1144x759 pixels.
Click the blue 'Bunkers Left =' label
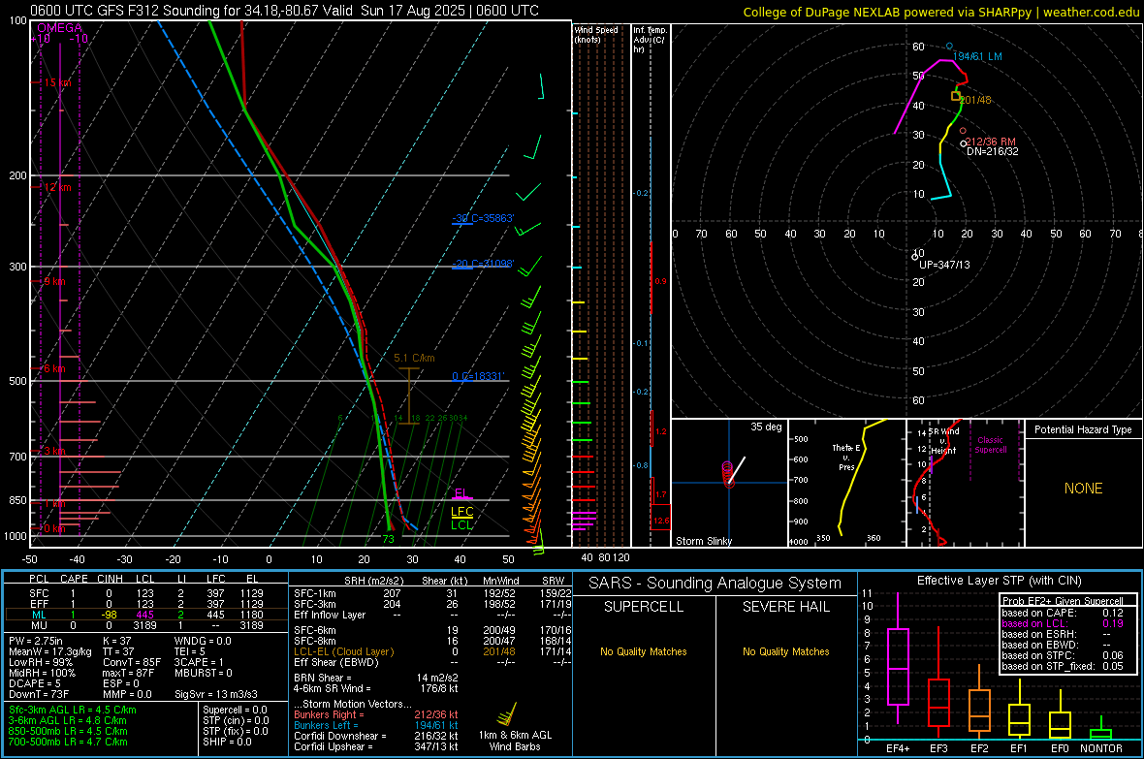click(x=326, y=725)
